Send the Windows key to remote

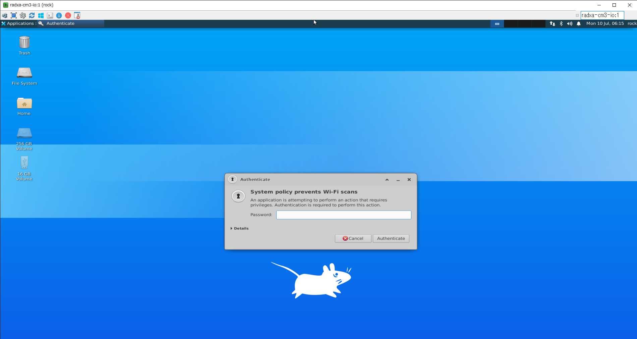coord(41,15)
